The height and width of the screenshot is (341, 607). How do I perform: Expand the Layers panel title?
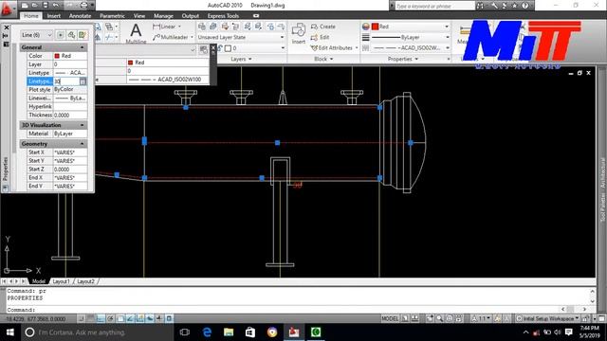coord(241,59)
